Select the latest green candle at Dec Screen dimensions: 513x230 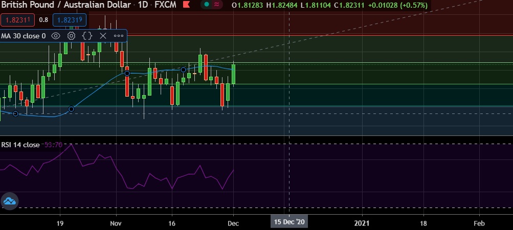[234, 74]
